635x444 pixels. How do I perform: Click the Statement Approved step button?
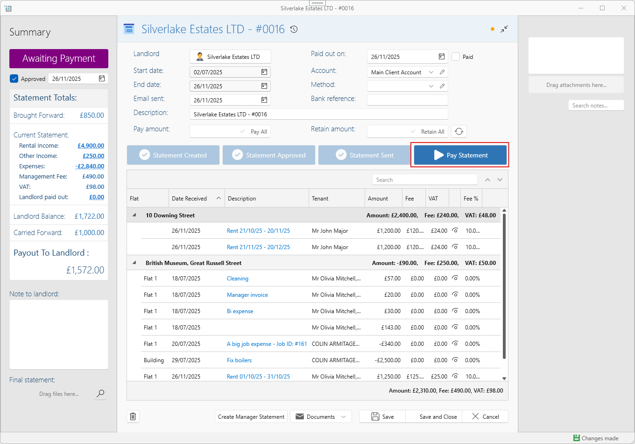(x=269, y=155)
